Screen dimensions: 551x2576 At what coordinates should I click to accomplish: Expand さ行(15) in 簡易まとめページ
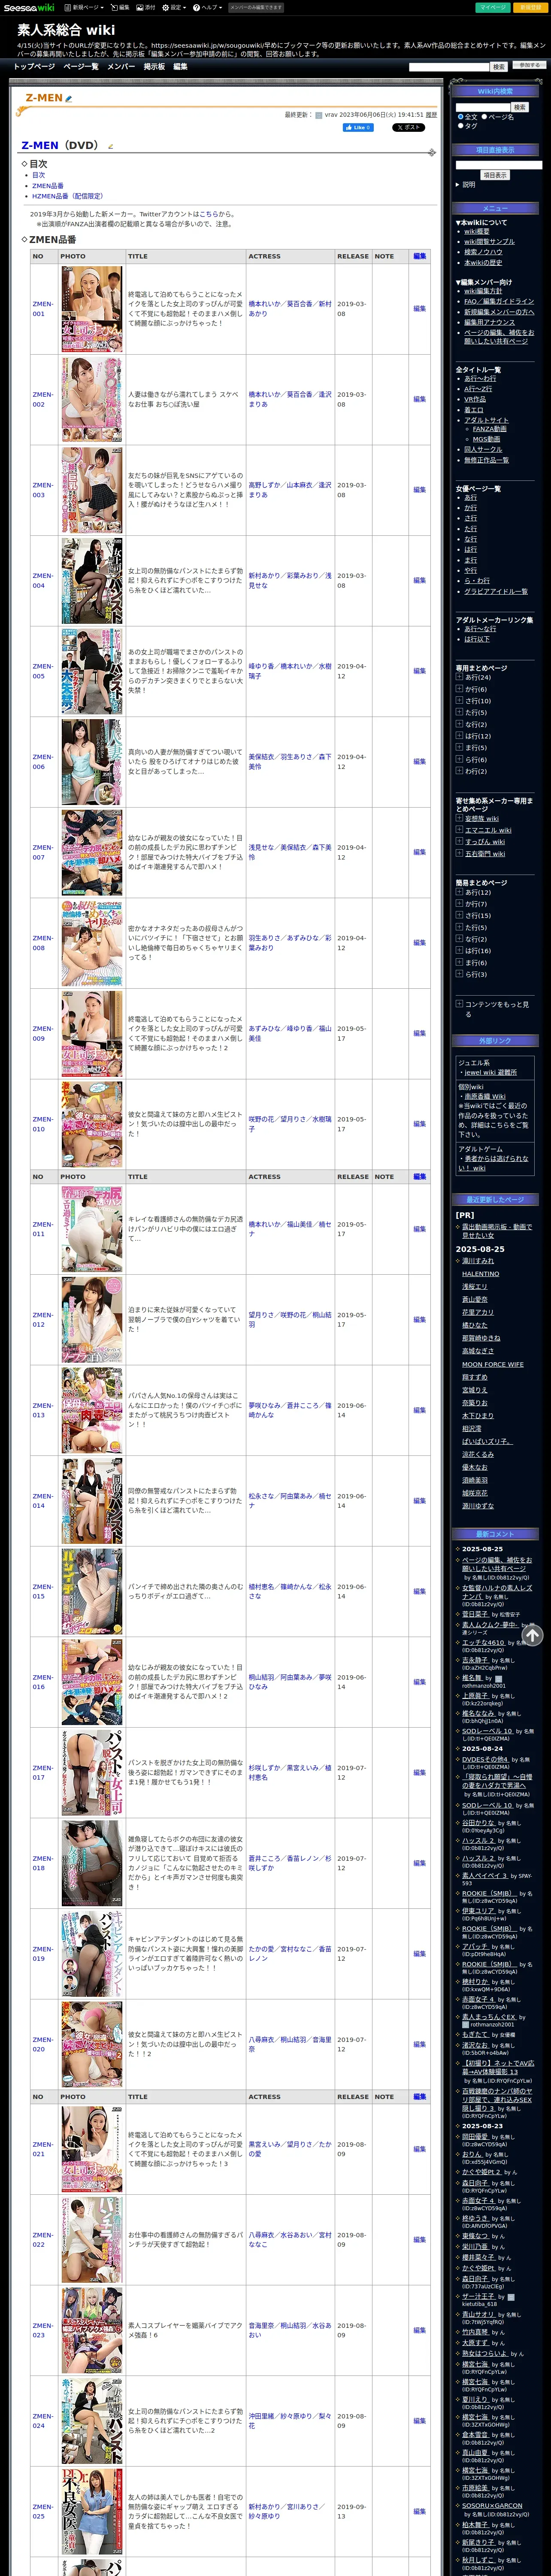pyautogui.click(x=459, y=915)
